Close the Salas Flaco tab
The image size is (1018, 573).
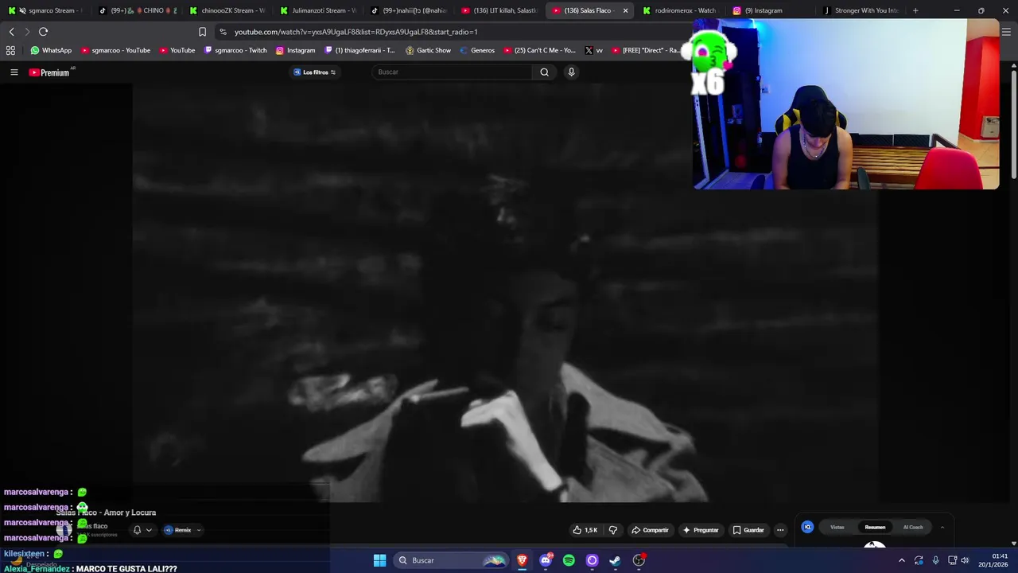[x=625, y=10]
